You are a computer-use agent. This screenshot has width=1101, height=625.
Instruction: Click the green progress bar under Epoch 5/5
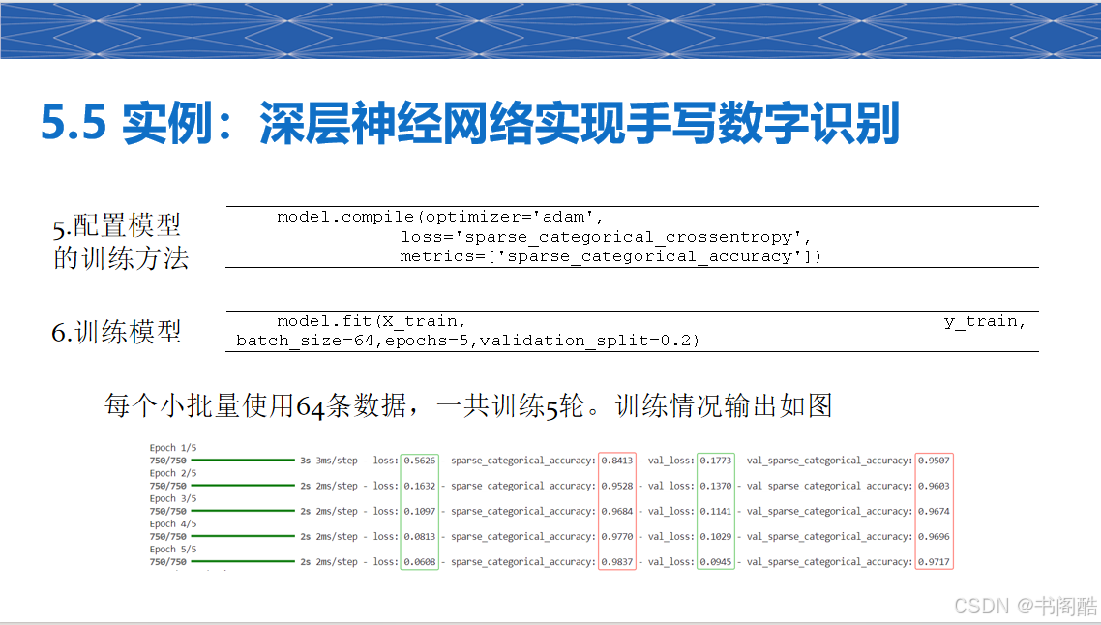pos(243,561)
